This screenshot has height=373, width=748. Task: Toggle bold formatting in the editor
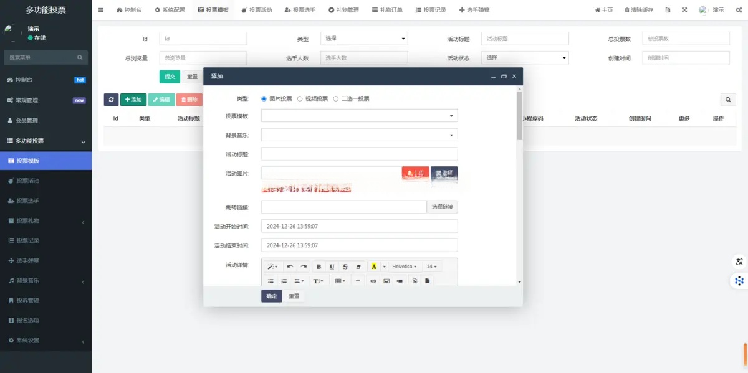point(319,267)
